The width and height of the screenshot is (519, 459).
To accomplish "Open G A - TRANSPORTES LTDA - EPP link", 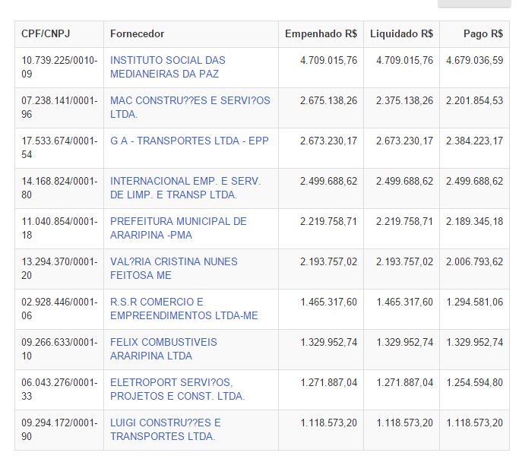I will (x=189, y=141).
